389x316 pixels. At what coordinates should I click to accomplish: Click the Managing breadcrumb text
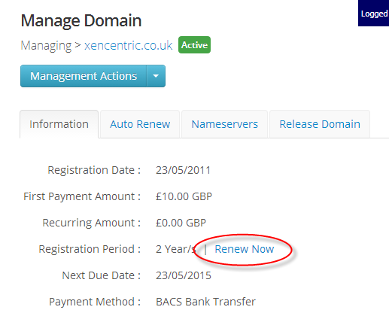(46, 45)
